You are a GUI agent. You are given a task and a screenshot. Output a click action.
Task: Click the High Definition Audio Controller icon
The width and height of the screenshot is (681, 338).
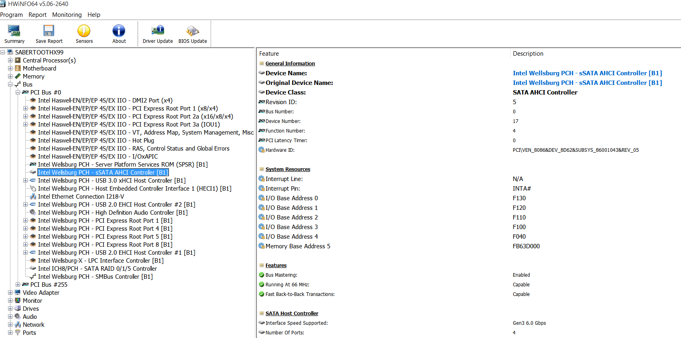click(33, 213)
